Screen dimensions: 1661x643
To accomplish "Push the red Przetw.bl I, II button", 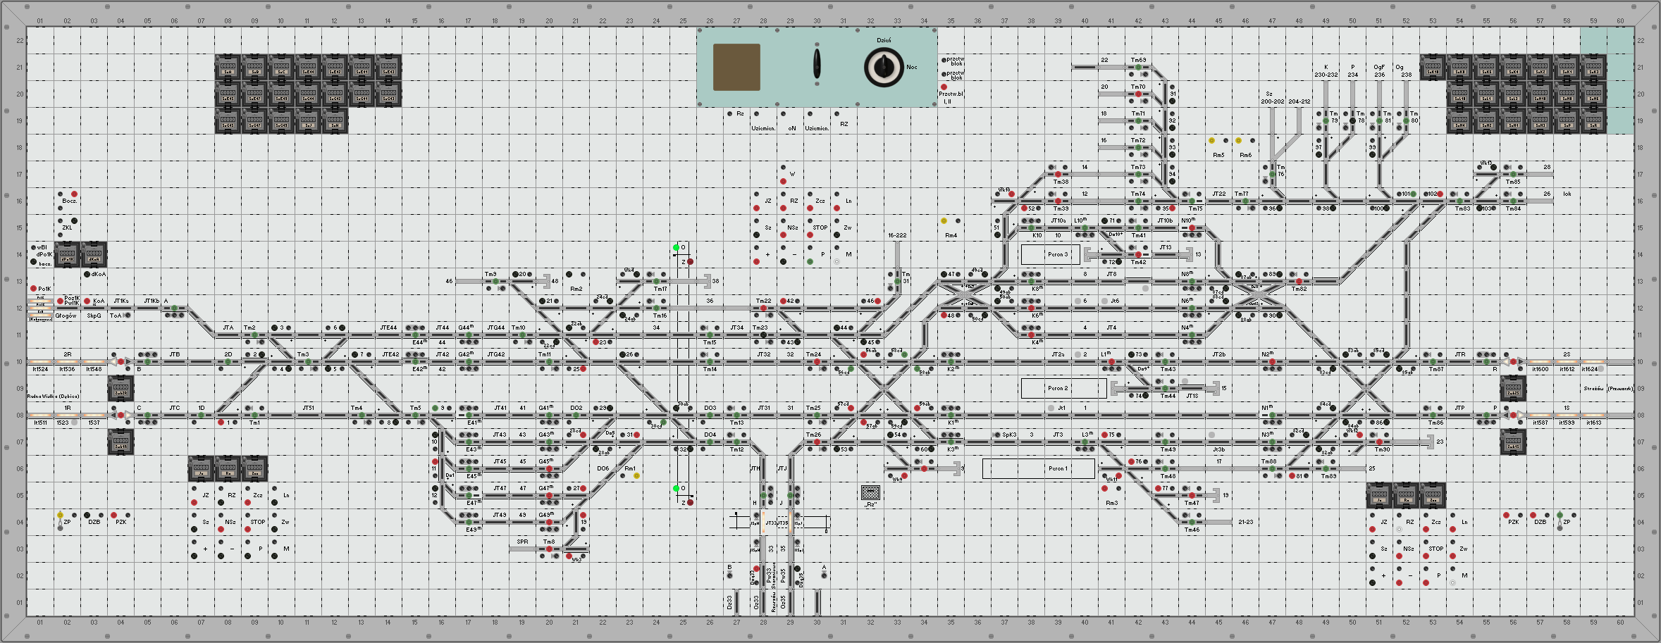I will point(944,87).
